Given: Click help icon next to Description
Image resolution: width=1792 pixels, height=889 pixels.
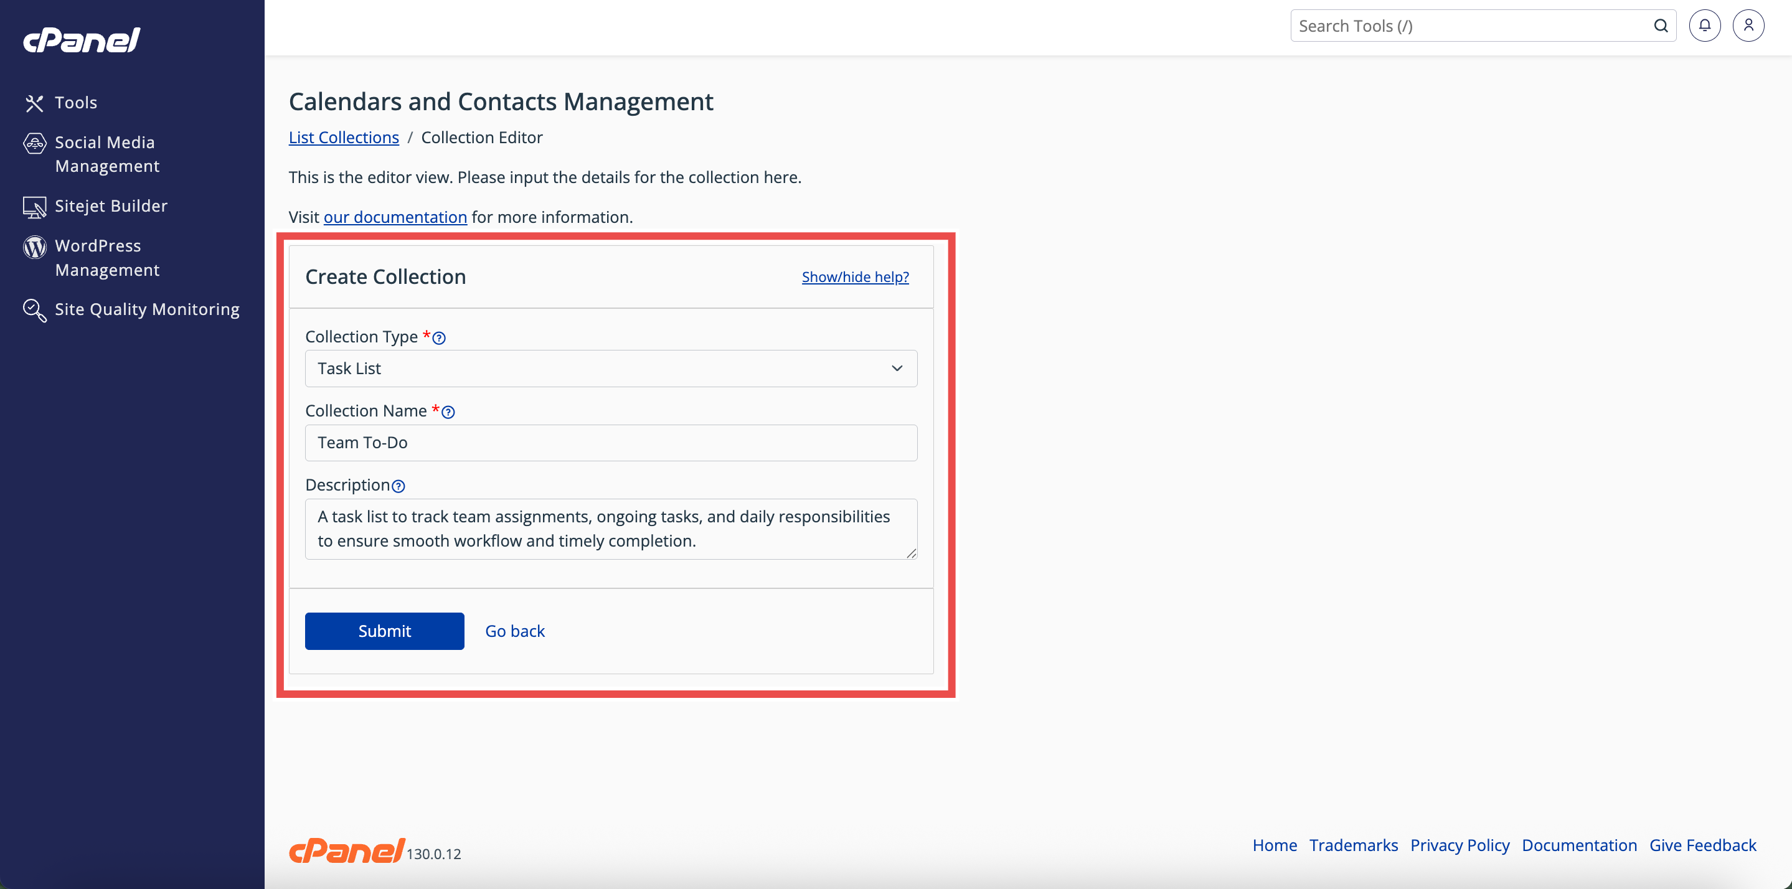Looking at the screenshot, I should pos(398,486).
